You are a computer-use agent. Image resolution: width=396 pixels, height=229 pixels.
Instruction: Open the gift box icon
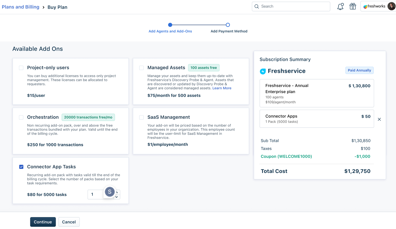coord(353,6)
